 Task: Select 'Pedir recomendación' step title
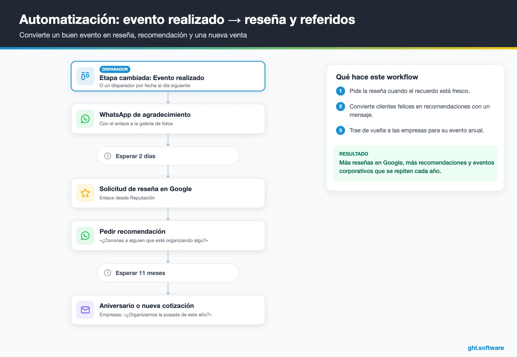(132, 231)
